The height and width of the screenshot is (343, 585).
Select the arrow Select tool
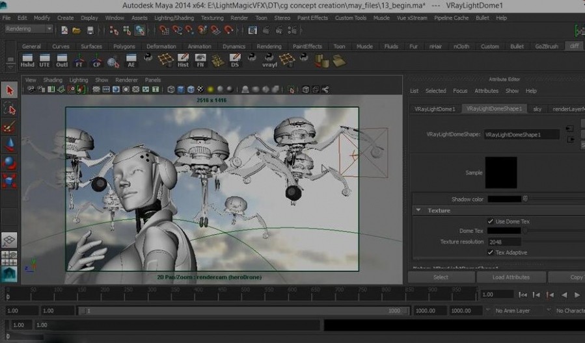[9, 90]
